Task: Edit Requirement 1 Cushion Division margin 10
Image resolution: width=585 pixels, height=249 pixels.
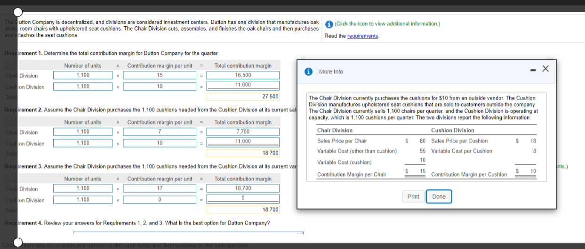Action: click(x=160, y=86)
